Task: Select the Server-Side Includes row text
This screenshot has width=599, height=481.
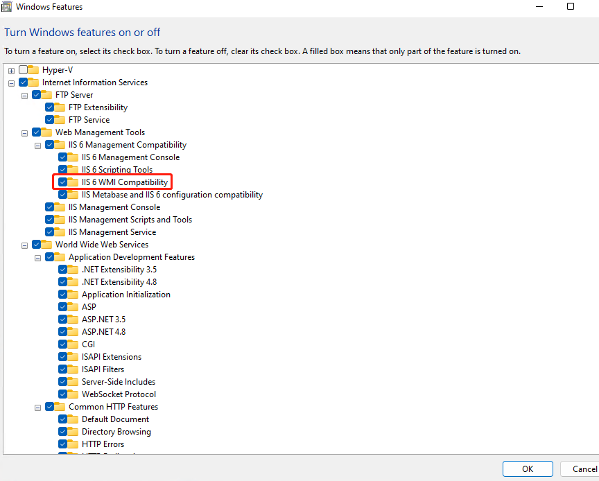Action: point(119,382)
